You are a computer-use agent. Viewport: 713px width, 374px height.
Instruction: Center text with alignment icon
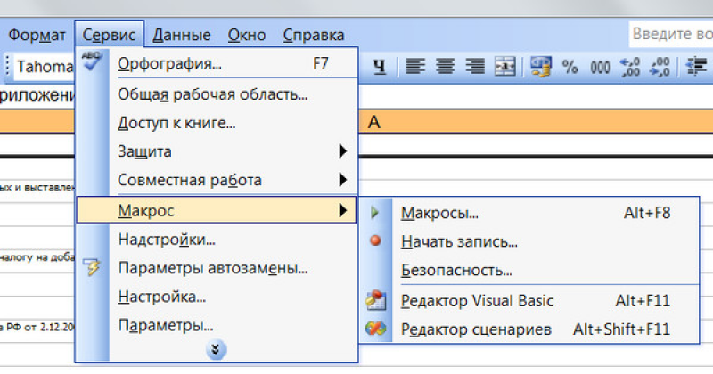[x=445, y=67]
